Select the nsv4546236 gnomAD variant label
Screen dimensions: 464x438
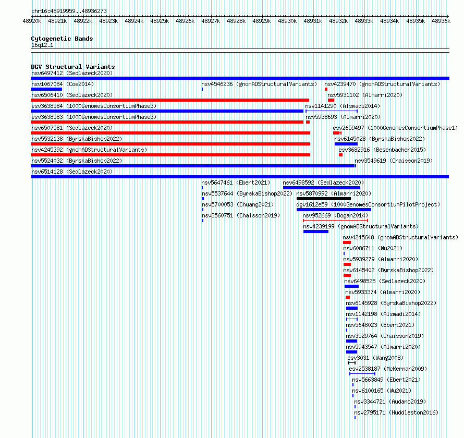(x=259, y=84)
